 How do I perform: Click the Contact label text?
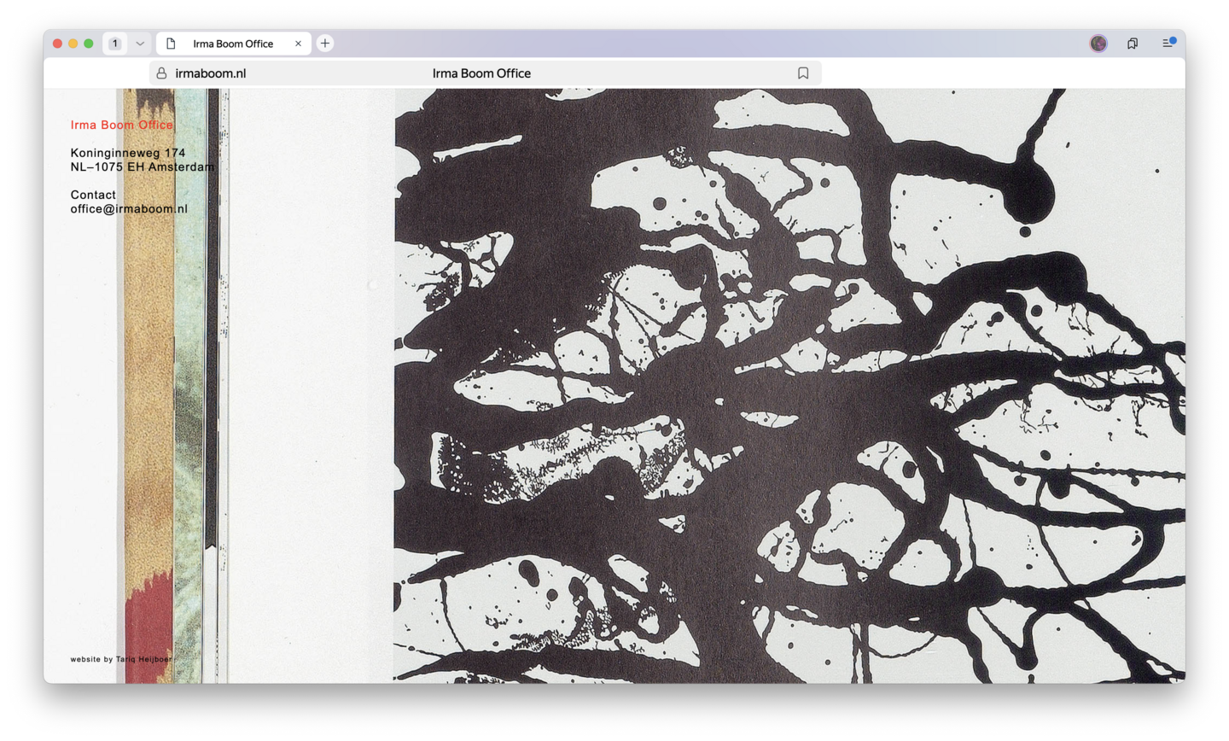pyautogui.click(x=93, y=195)
